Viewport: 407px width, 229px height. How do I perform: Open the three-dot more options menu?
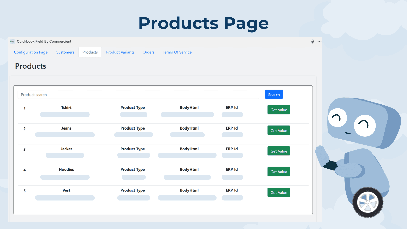coord(319,41)
